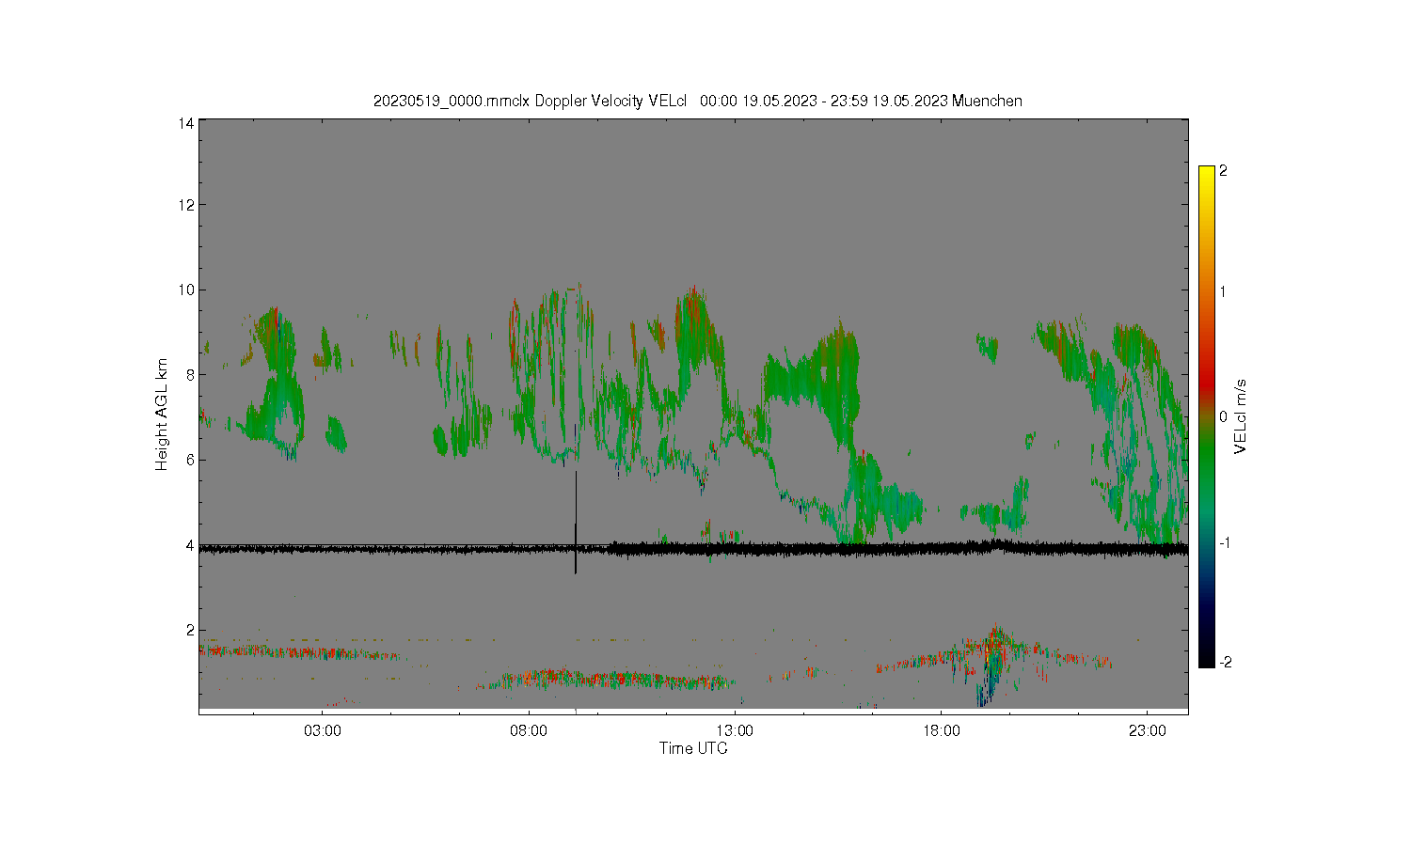Click the 23:00 time tick label
This screenshot has height=846, width=1411.
[1147, 730]
